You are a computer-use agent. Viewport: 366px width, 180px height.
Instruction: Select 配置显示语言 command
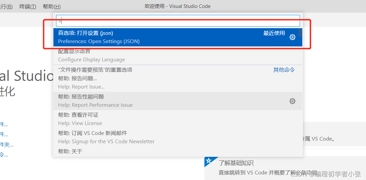coord(178,55)
